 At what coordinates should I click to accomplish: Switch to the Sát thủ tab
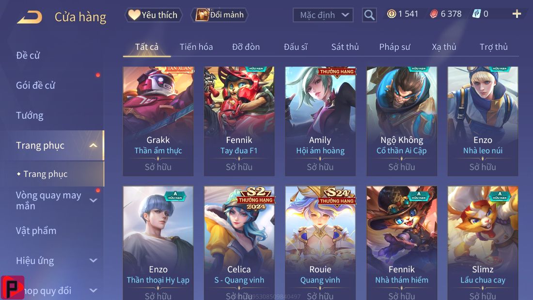[345, 47]
